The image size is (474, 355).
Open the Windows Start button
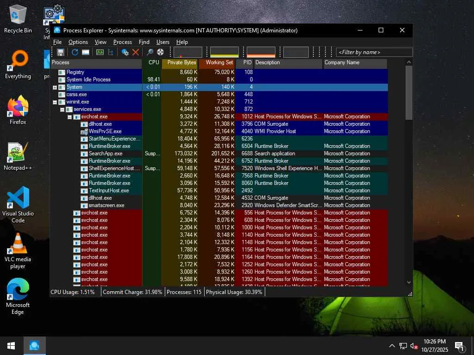tap(11, 346)
